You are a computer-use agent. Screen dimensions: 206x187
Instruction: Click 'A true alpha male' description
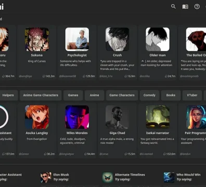click(117, 141)
